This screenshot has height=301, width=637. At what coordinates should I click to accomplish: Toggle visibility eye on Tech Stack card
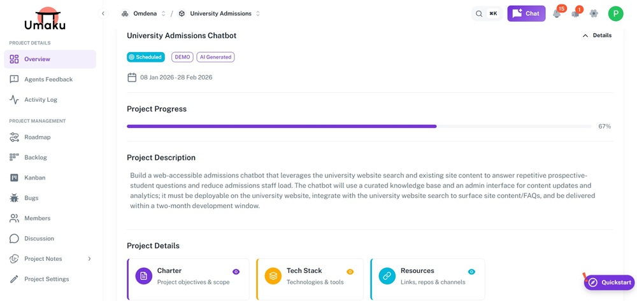(x=350, y=272)
